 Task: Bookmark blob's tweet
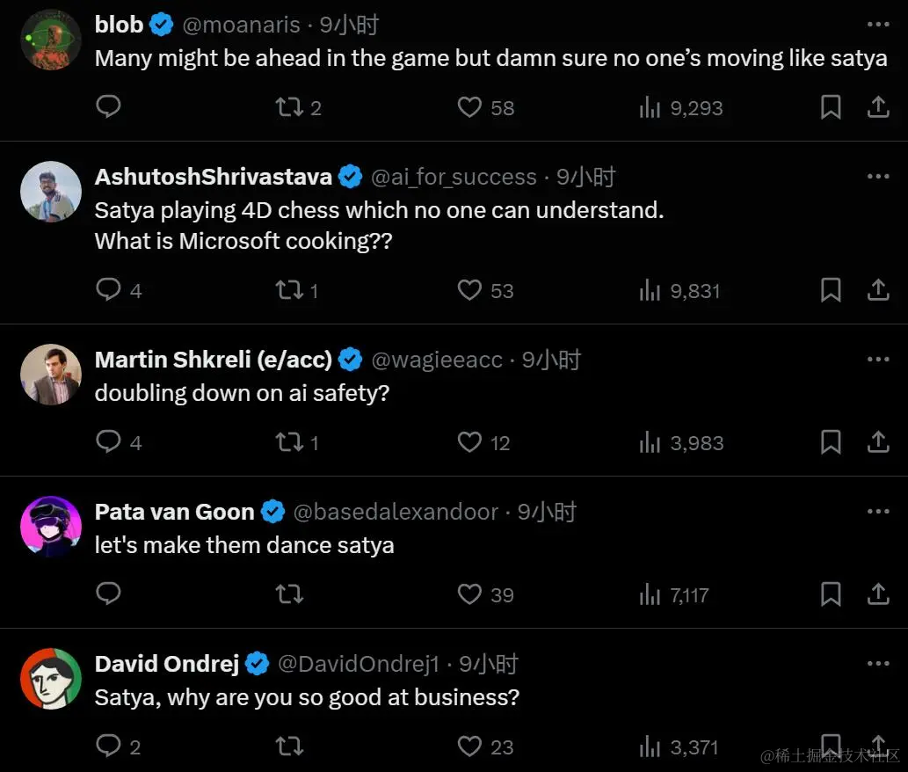pyautogui.click(x=831, y=107)
